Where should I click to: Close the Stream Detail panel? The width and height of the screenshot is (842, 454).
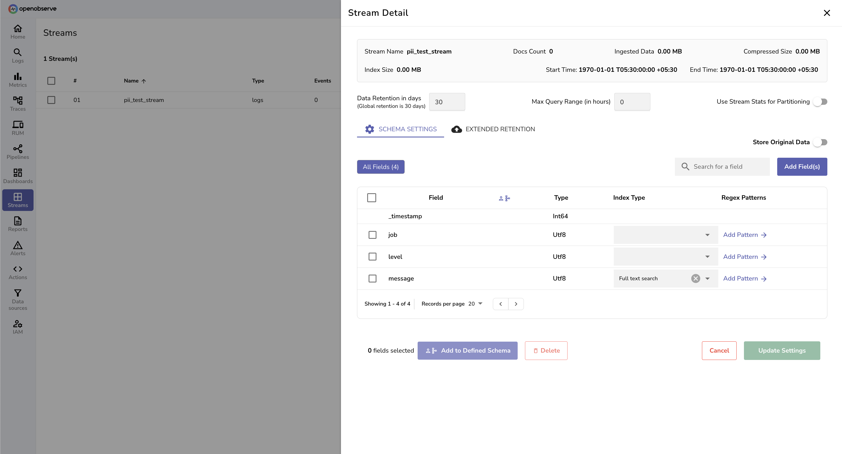tap(827, 13)
